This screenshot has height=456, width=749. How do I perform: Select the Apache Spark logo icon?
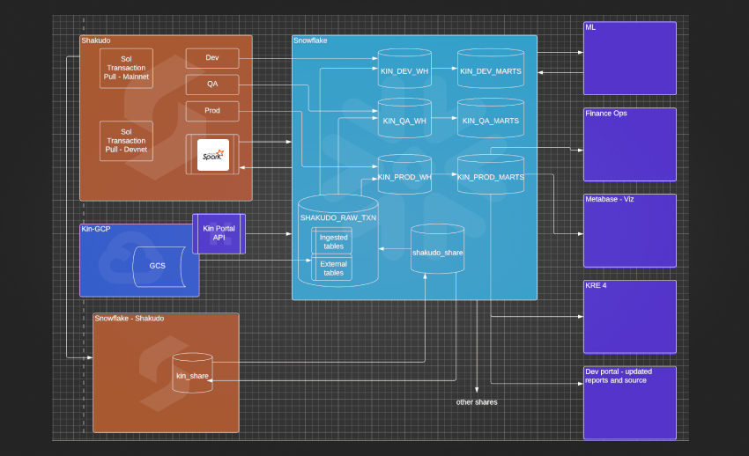212,155
